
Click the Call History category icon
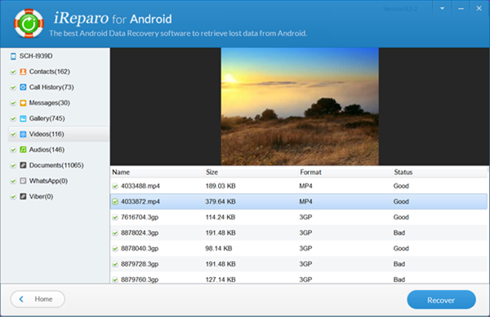click(x=23, y=87)
